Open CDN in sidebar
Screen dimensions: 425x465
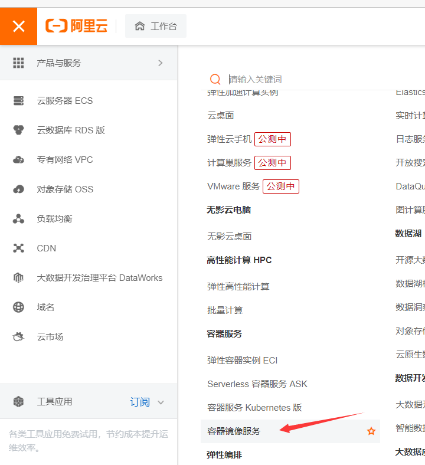click(x=46, y=248)
